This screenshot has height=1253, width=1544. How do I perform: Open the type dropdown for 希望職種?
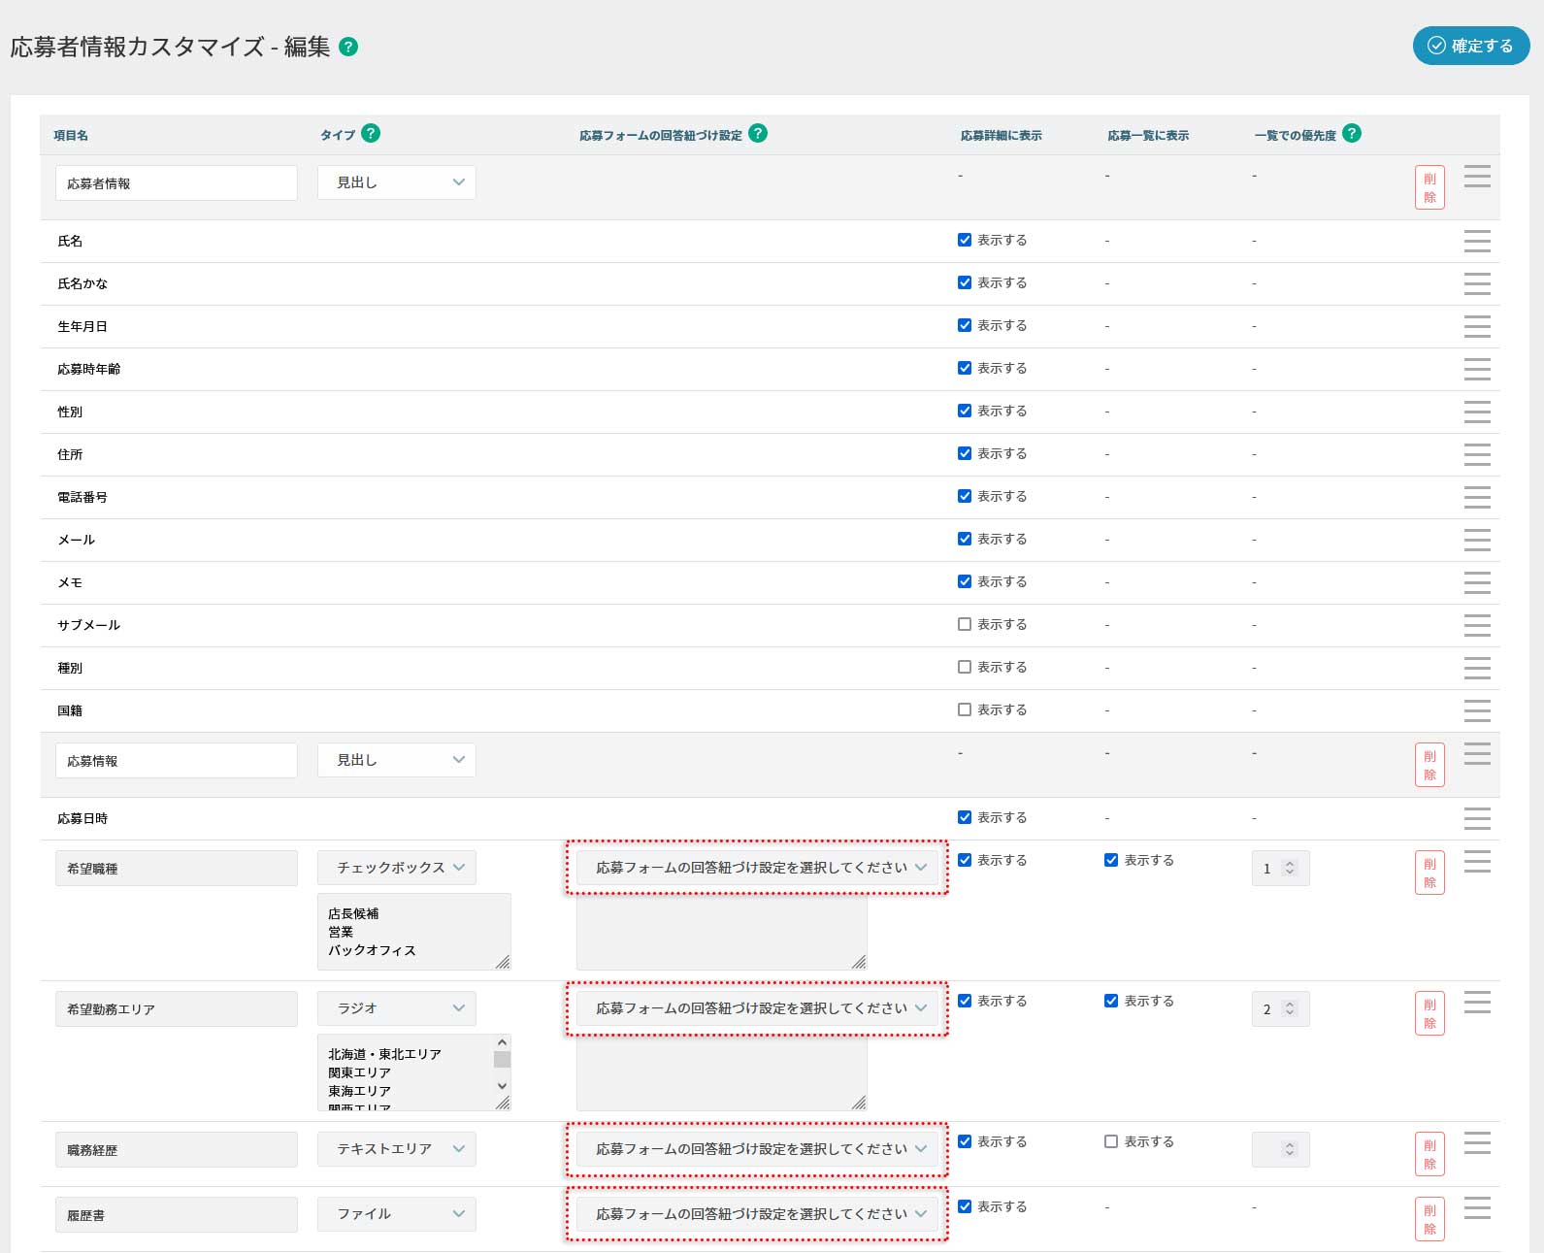tap(397, 868)
